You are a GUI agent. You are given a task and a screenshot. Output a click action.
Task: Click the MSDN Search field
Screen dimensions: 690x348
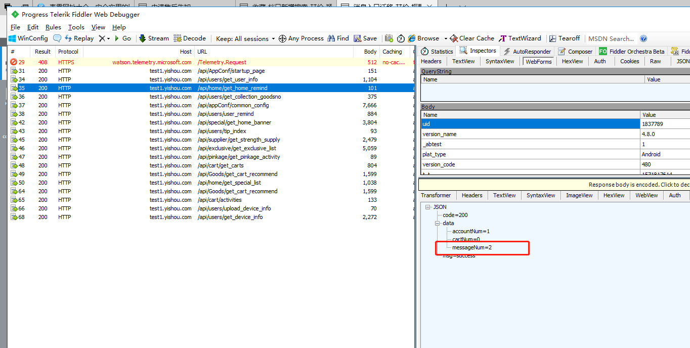click(611, 38)
